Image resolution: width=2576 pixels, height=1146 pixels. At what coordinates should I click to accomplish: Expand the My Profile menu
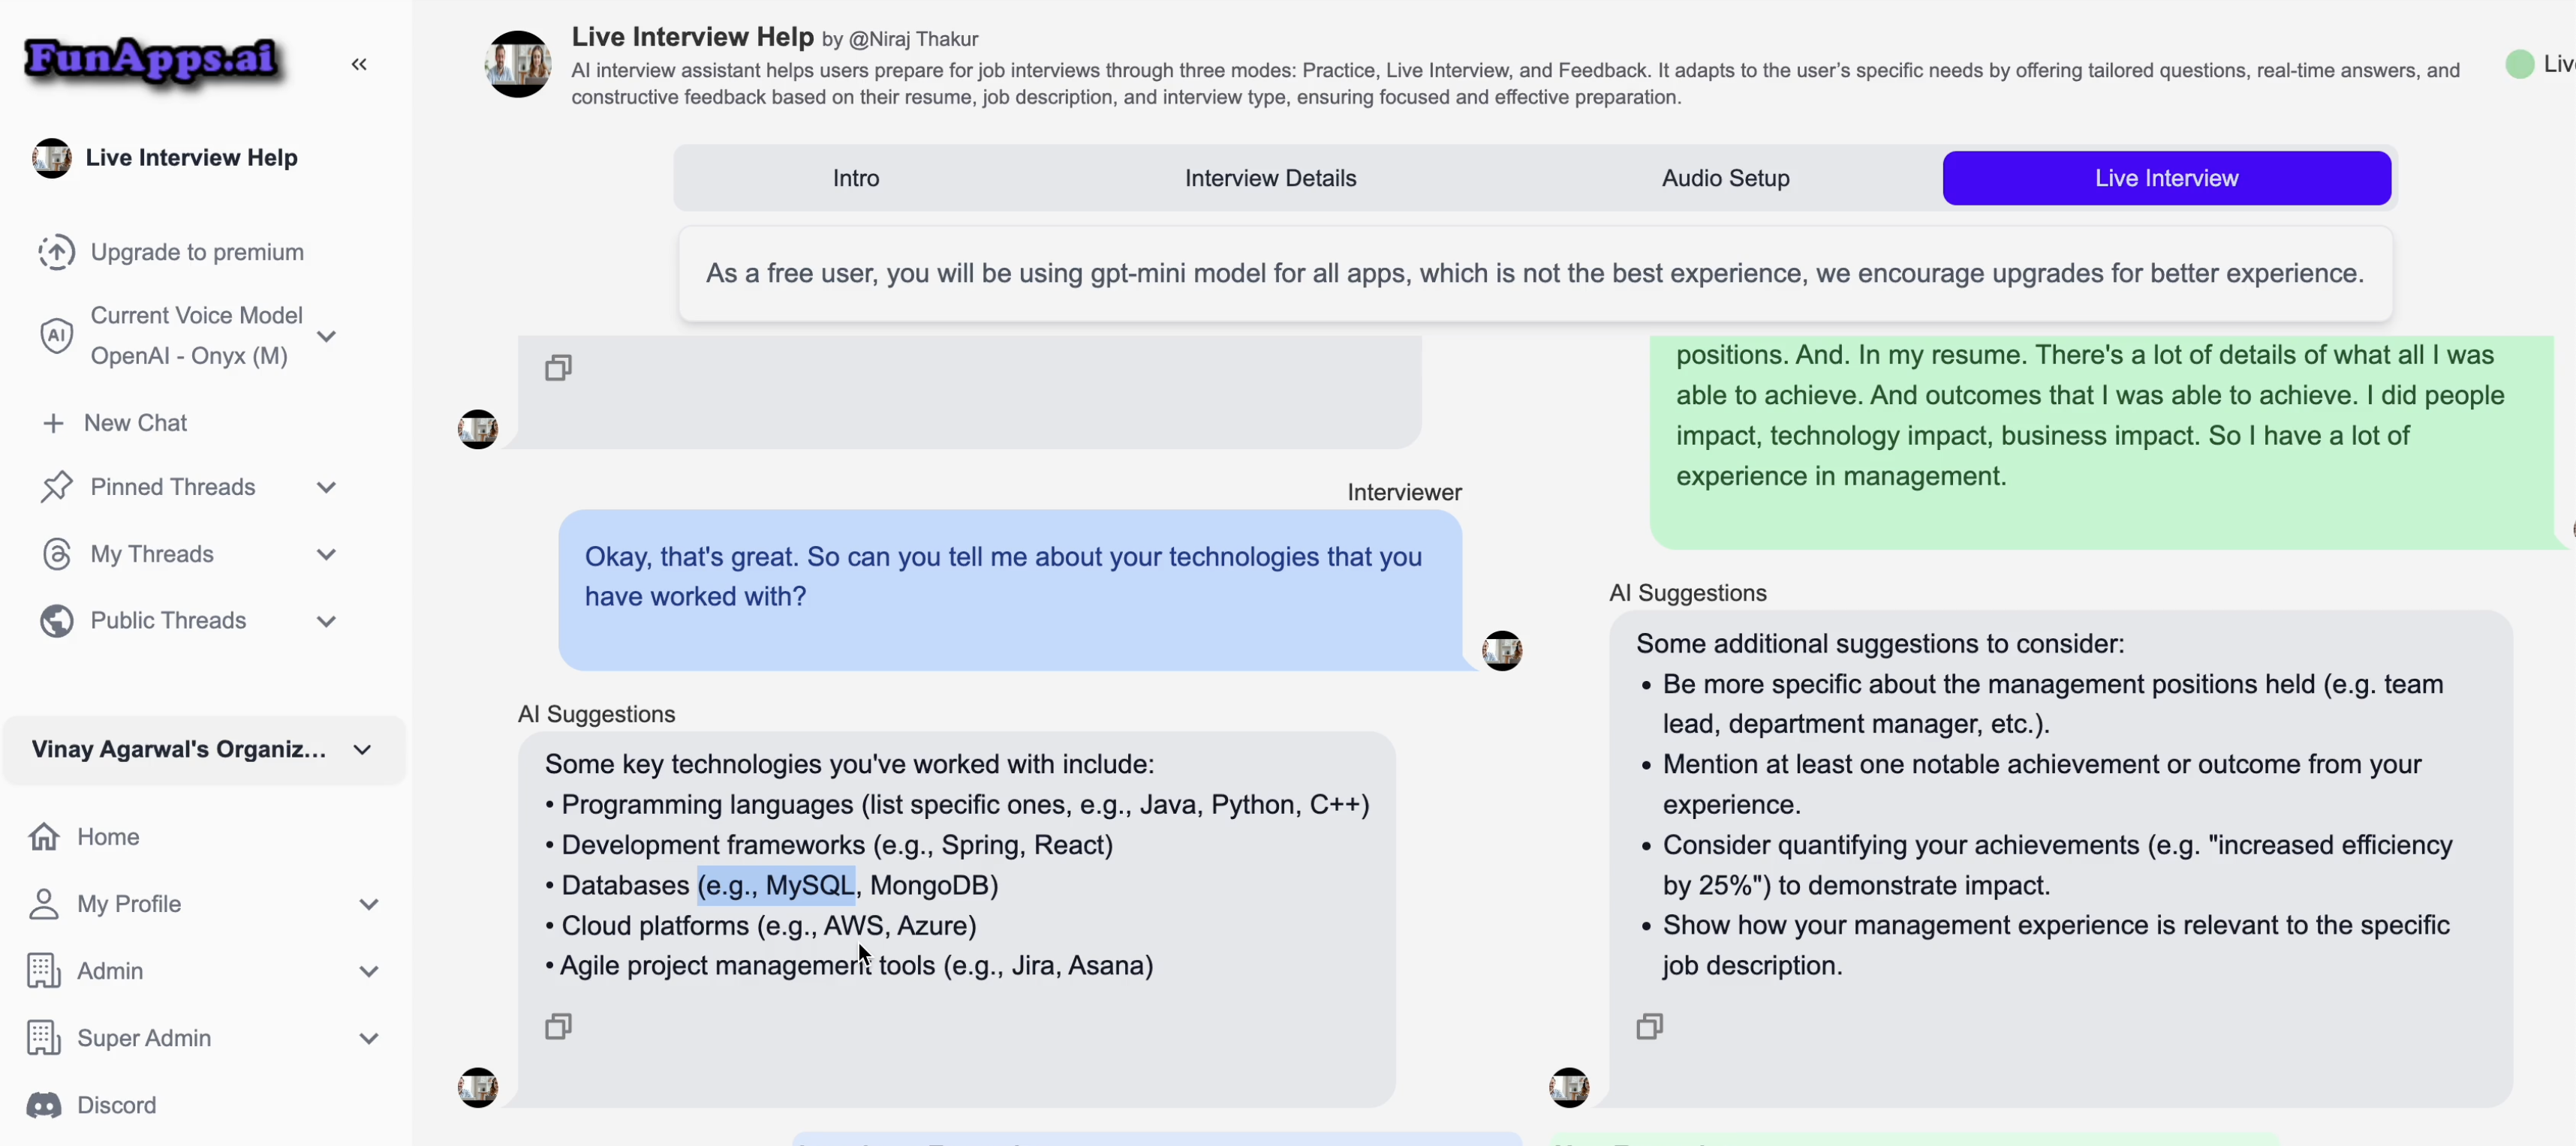coord(368,904)
